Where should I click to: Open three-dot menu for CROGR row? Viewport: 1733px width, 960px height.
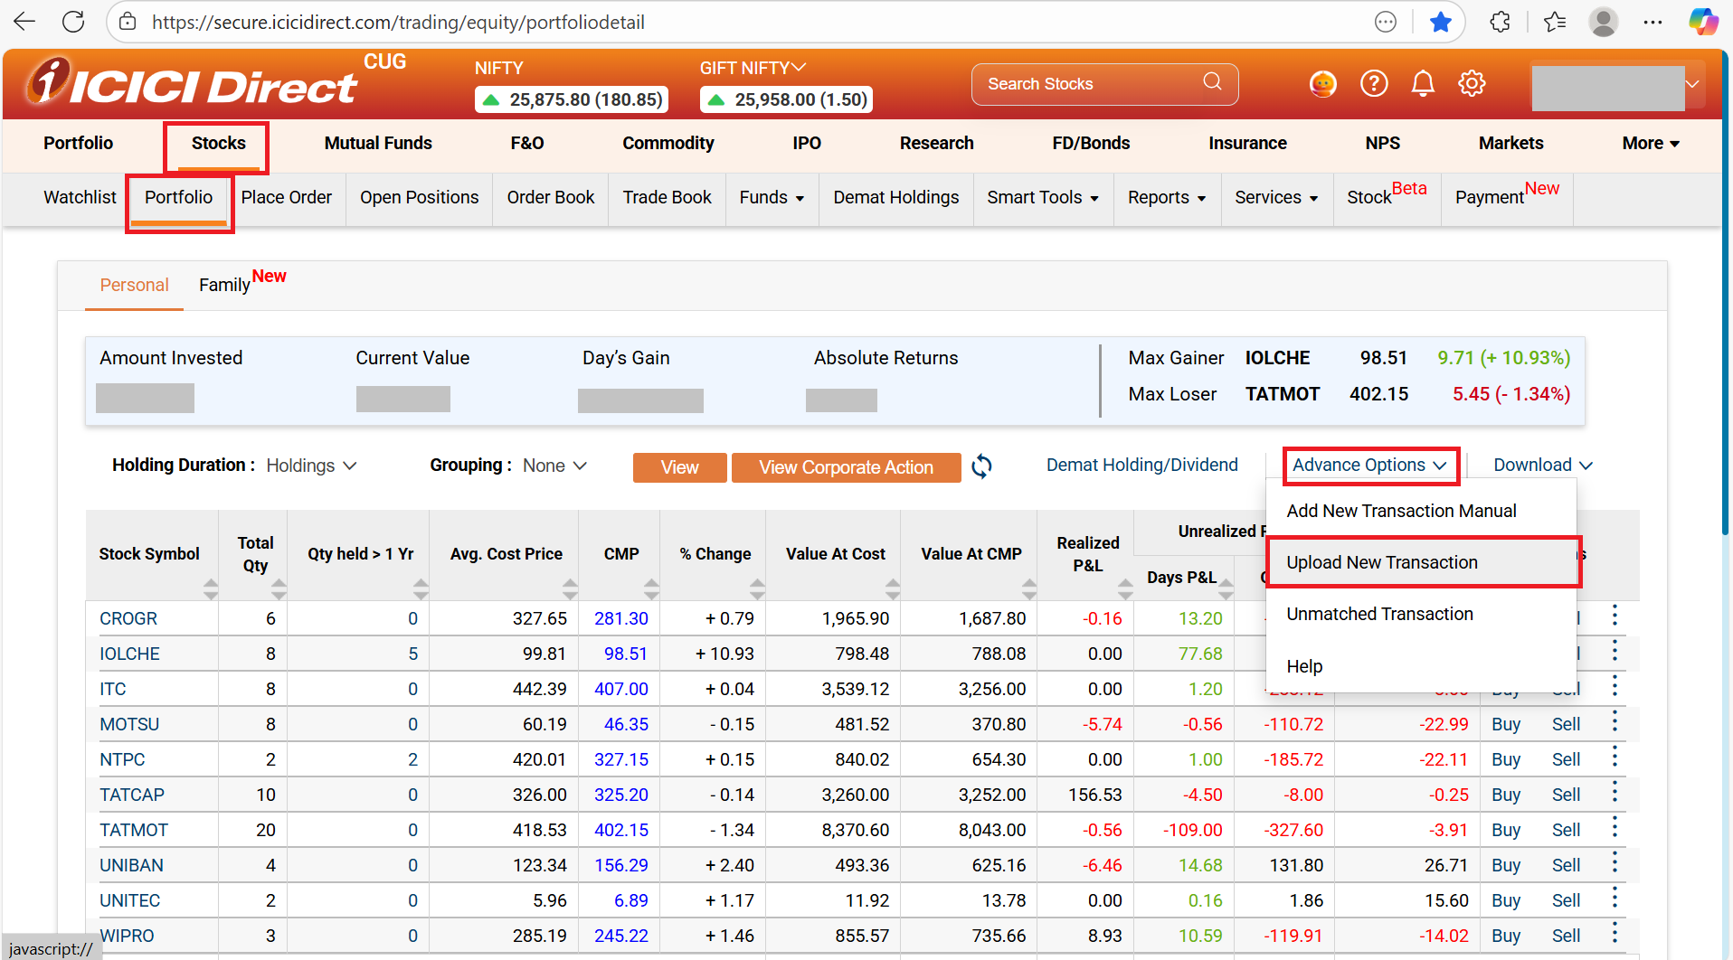(1615, 616)
